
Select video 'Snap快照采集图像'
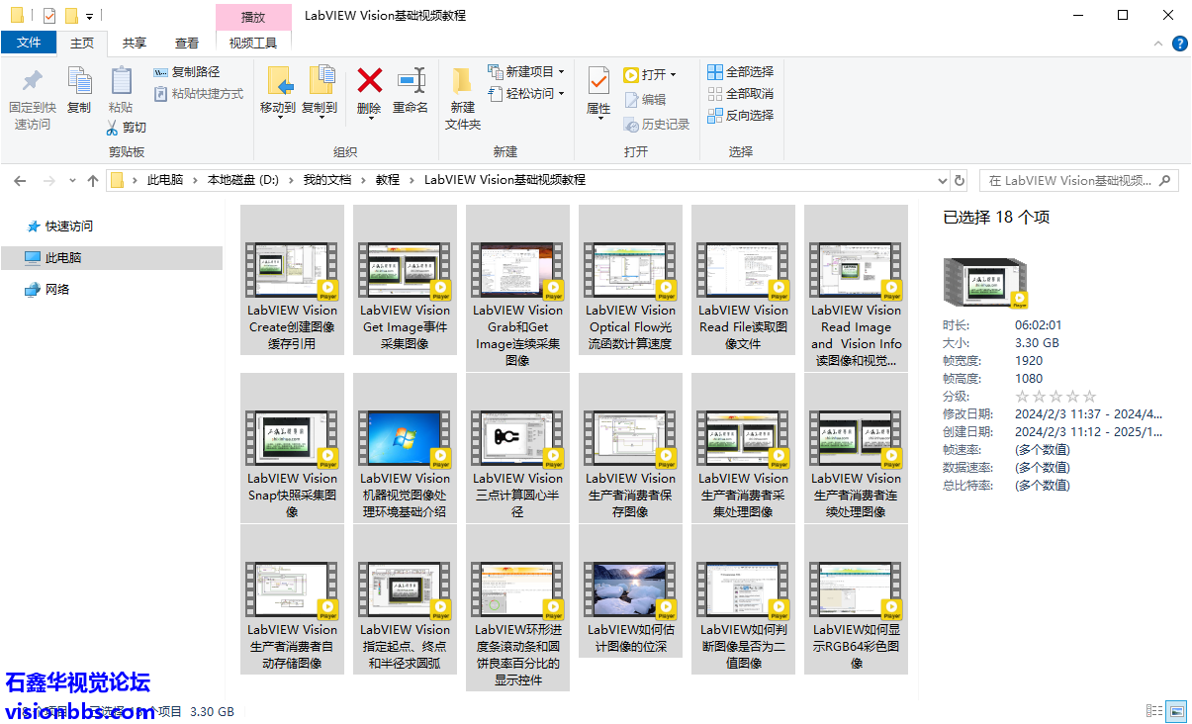(292, 448)
